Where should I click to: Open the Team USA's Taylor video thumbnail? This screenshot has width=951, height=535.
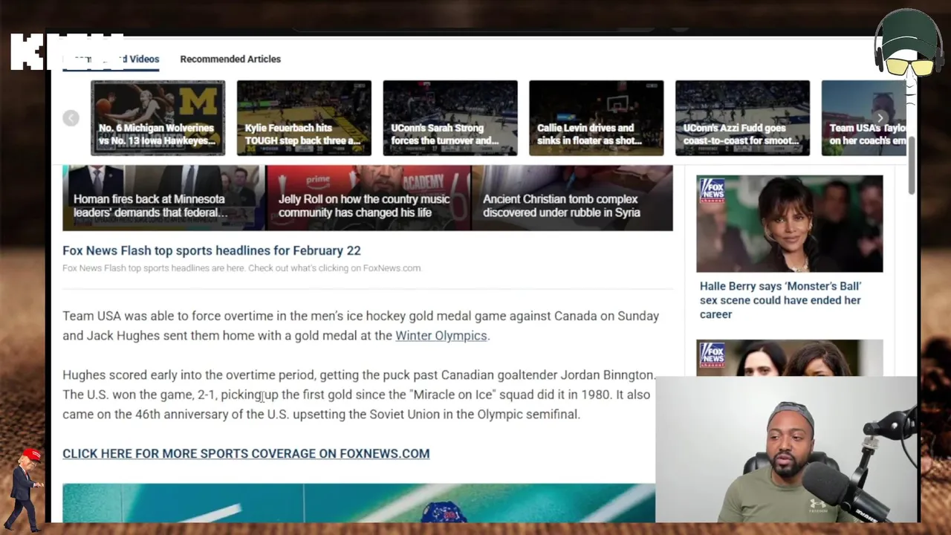(x=864, y=118)
